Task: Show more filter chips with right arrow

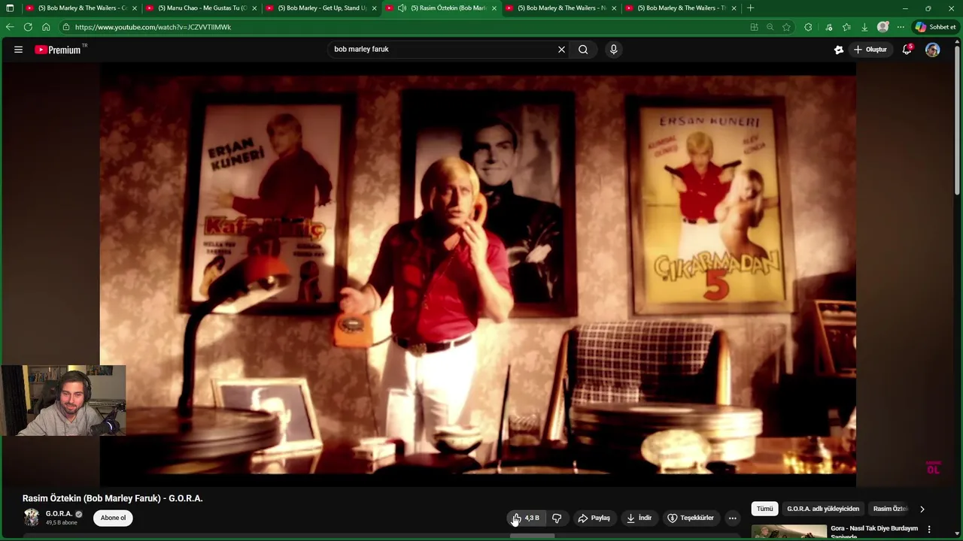Action: pyautogui.click(x=922, y=509)
